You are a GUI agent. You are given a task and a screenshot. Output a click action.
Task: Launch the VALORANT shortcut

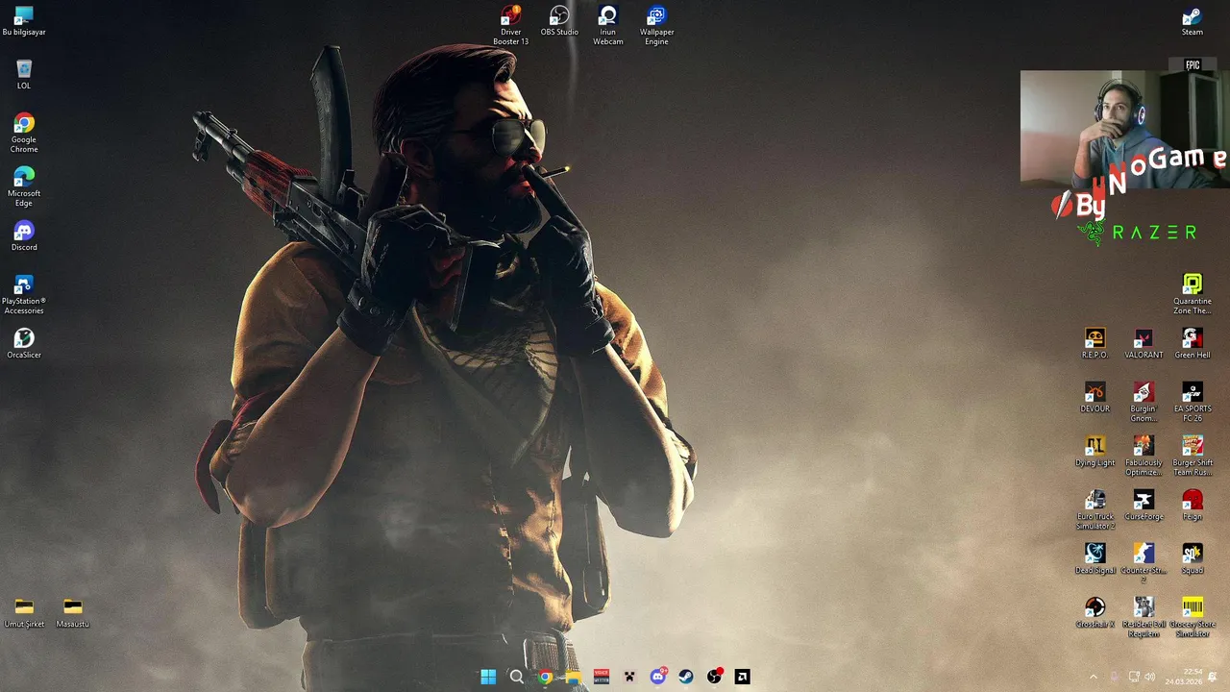[x=1144, y=344]
